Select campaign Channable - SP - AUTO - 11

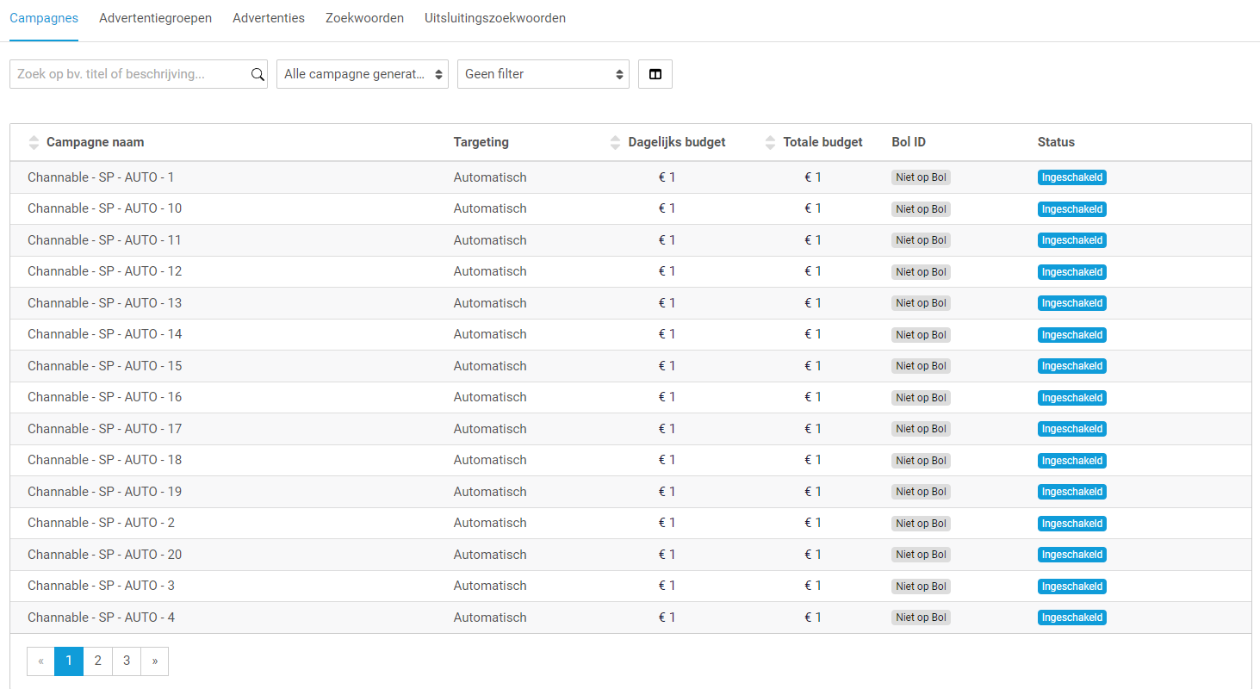[x=104, y=240]
